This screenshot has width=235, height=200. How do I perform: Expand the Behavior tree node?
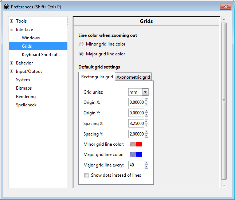[x=12, y=63]
